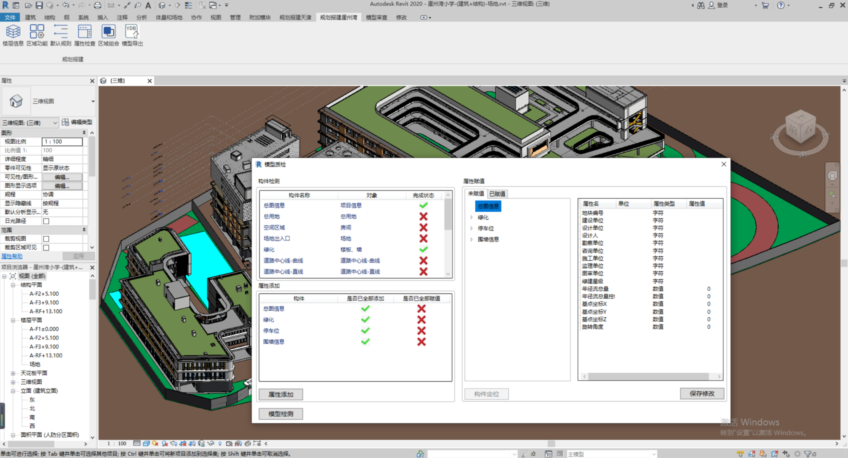The height and width of the screenshot is (458, 848).
Task: Switch to the 规划报建天津 ribbon tab
Action: pyautogui.click(x=295, y=17)
